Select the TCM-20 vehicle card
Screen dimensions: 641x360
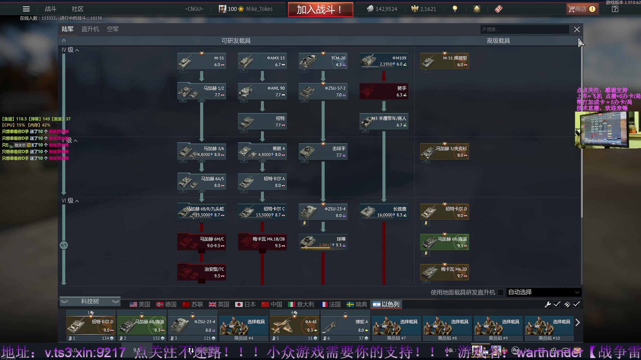[323, 61]
